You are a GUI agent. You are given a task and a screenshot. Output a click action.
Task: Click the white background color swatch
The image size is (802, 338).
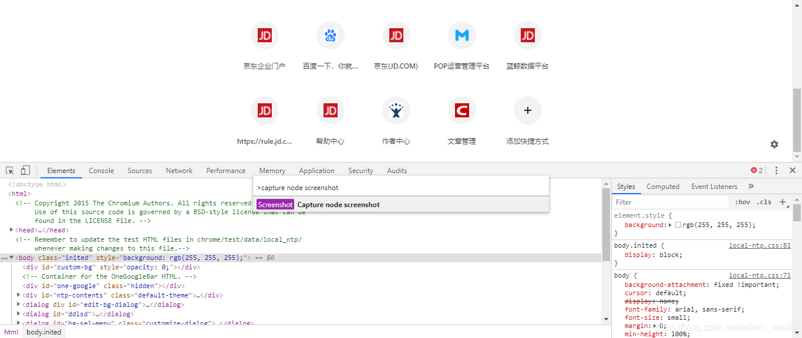pyautogui.click(x=678, y=225)
